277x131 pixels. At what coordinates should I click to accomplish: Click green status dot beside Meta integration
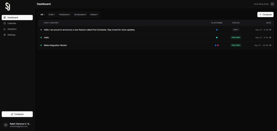(41, 45)
